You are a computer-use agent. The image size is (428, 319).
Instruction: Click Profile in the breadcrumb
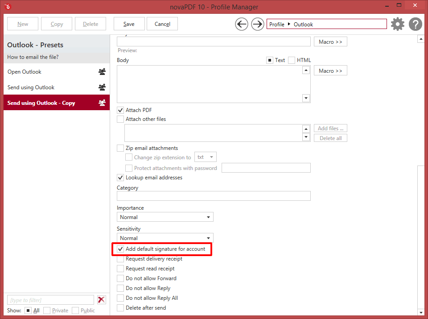tap(277, 24)
